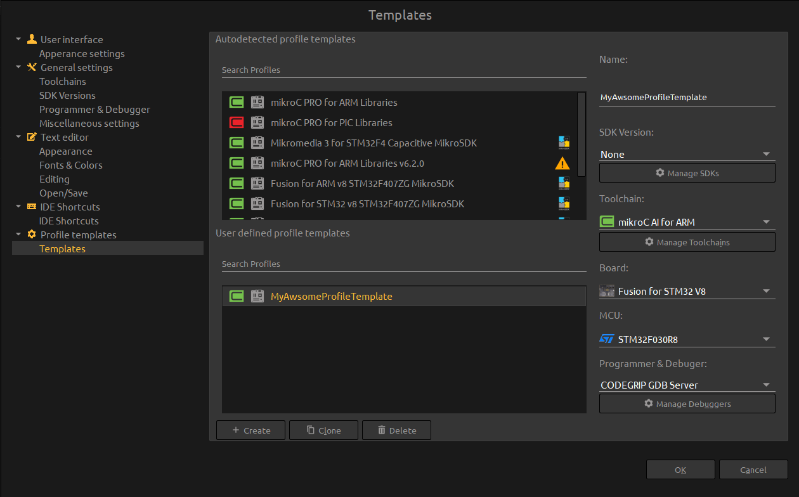Image resolution: width=799 pixels, height=497 pixels.
Task: Click the green compiler icon on Mikromedia 3 row
Action: (x=237, y=143)
